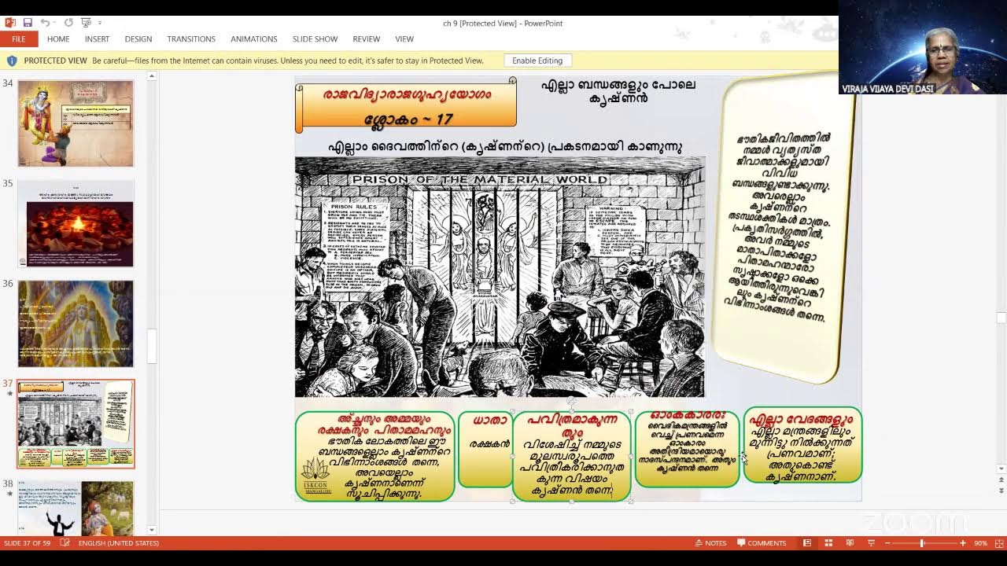This screenshot has height=566, width=1007.
Task: Switch to the HOME ribbon tab
Action: coord(58,39)
